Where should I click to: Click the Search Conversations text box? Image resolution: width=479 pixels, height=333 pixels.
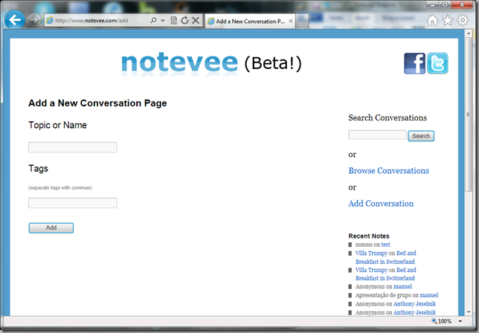[377, 135]
